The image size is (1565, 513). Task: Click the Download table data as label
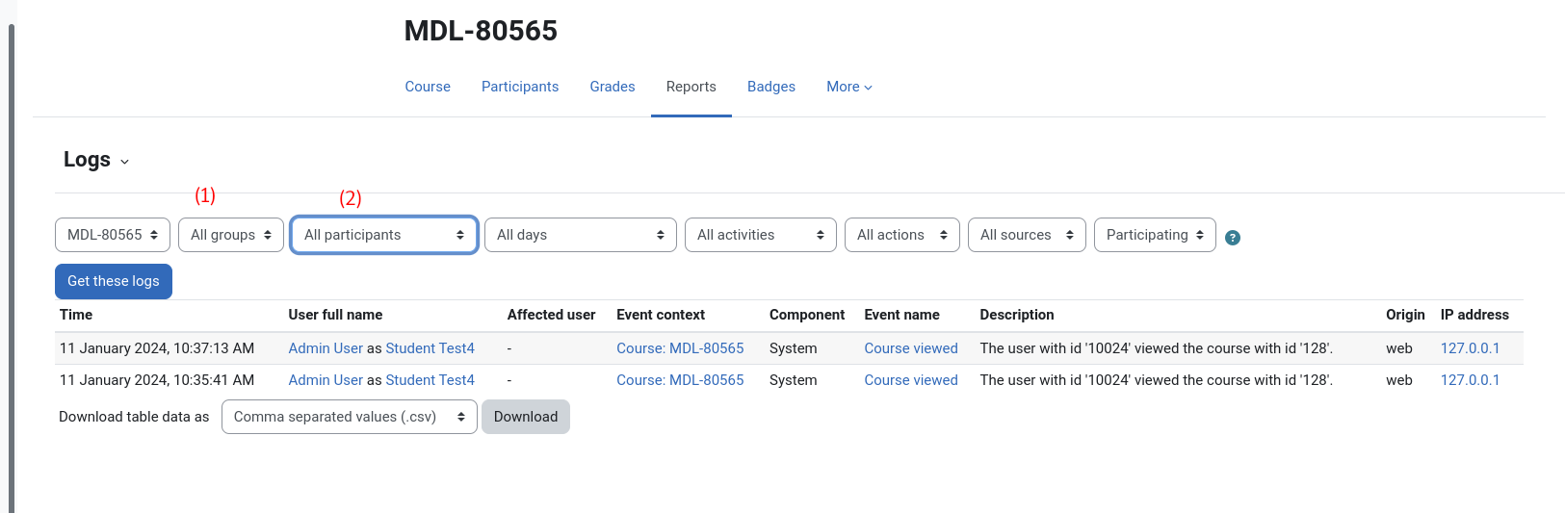click(134, 417)
